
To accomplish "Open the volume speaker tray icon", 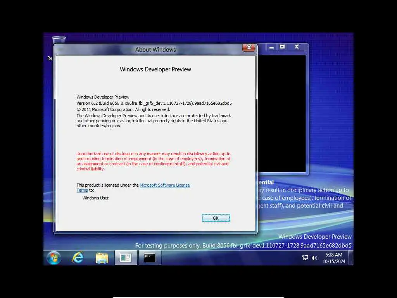I will pos(314,258).
